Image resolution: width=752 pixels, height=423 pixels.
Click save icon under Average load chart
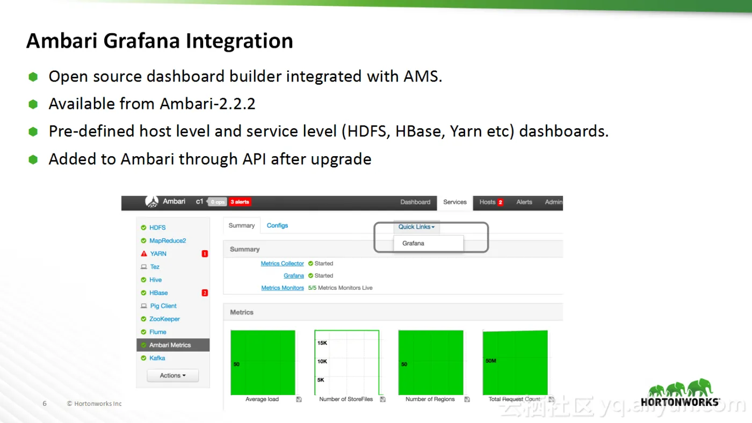[299, 399]
